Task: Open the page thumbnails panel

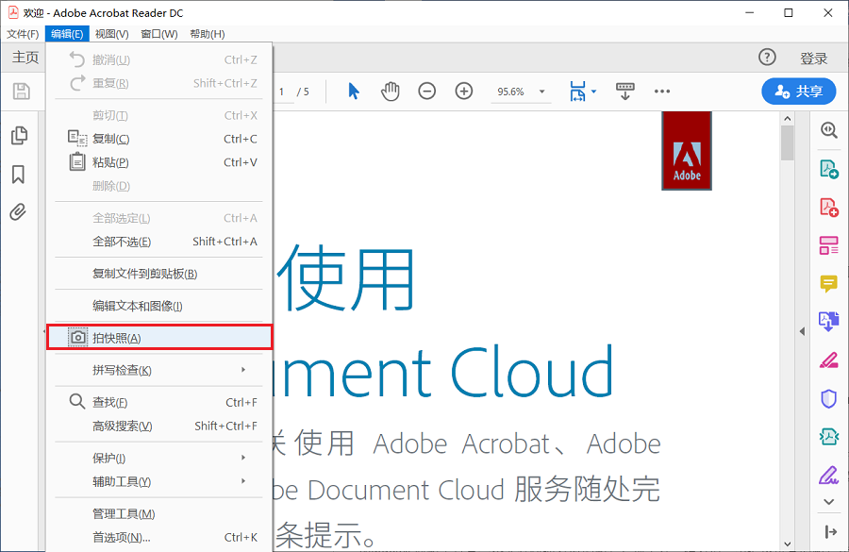Action: click(x=19, y=136)
